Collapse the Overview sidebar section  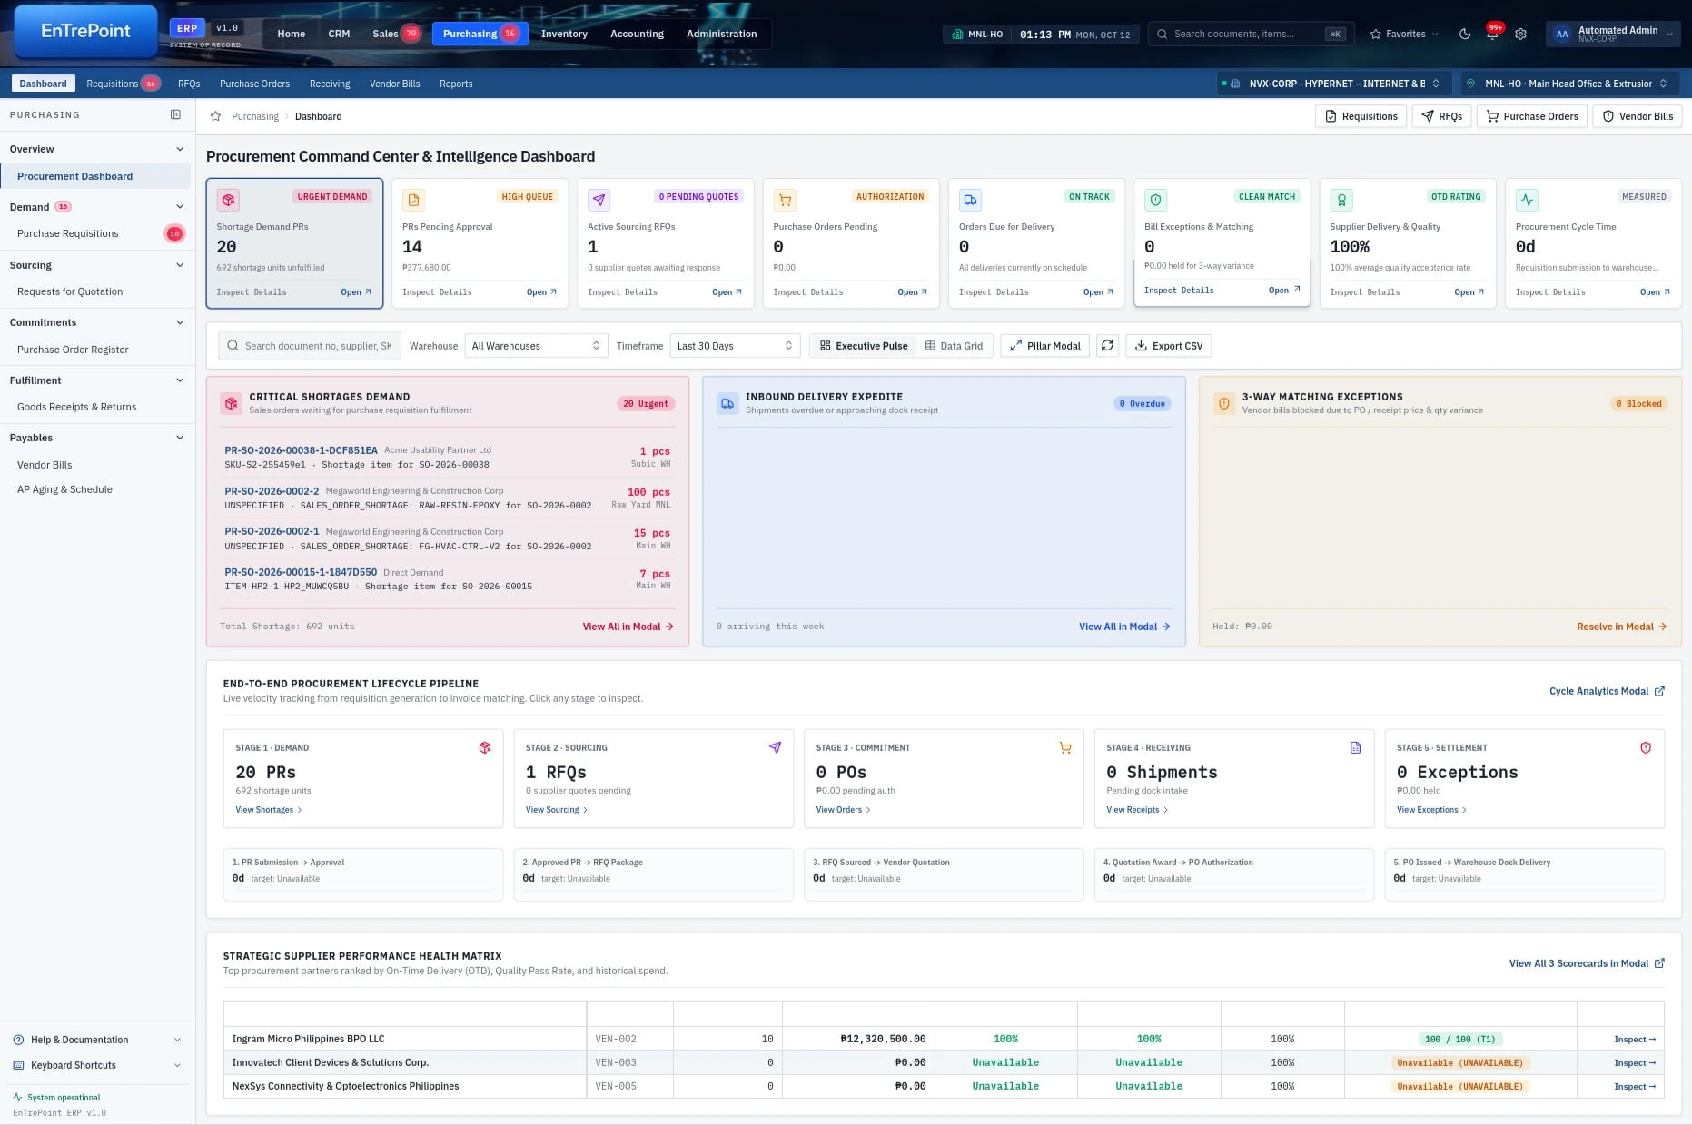click(95, 149)
